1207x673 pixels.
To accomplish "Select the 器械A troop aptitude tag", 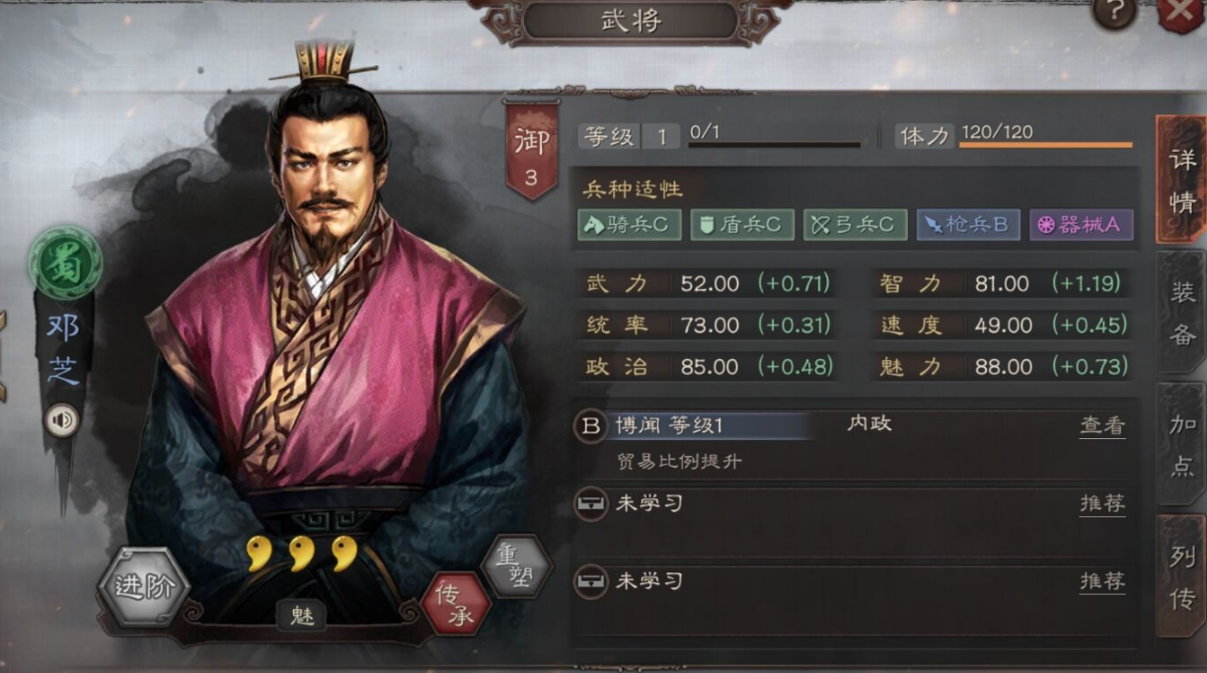I will (1082, 225).
